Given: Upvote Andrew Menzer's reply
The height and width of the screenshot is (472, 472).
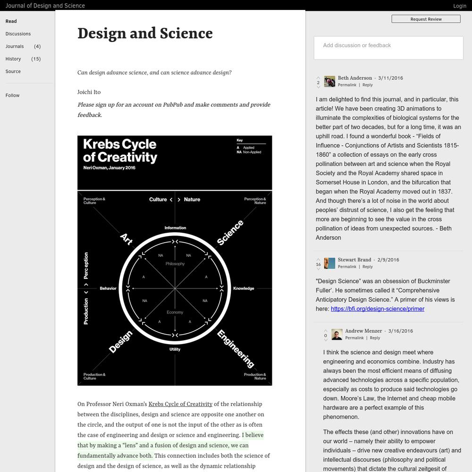Looking at the screenshot, I should (325, 330).
